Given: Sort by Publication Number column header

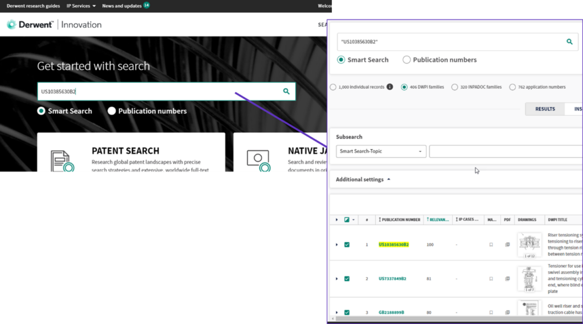Looking at the screenshot, I should coord(399,220).
